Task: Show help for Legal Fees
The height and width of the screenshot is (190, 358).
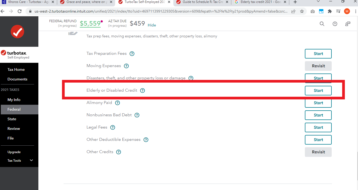Action: (113, 127)
